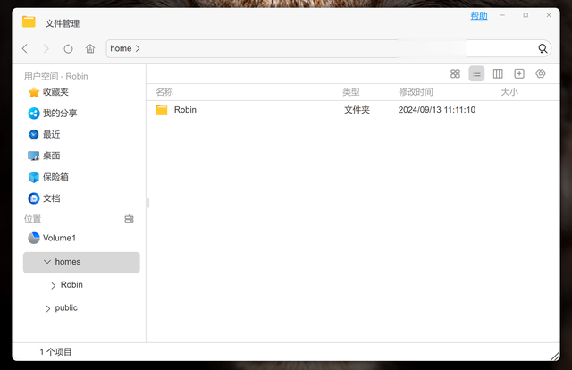This screenshot has height=370, width=572.
Task: Open 我的分享 shares icon
Action: [34, 114]
